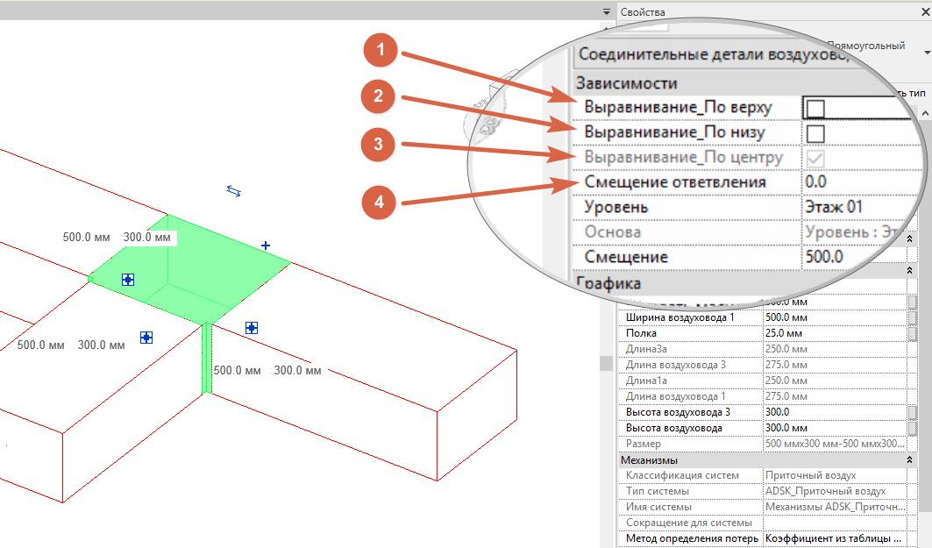Click the drawing view vertical scrollbar thumb
Image resolution: width=932 pixels, height=548 pixels.
[x=606, y=363]
